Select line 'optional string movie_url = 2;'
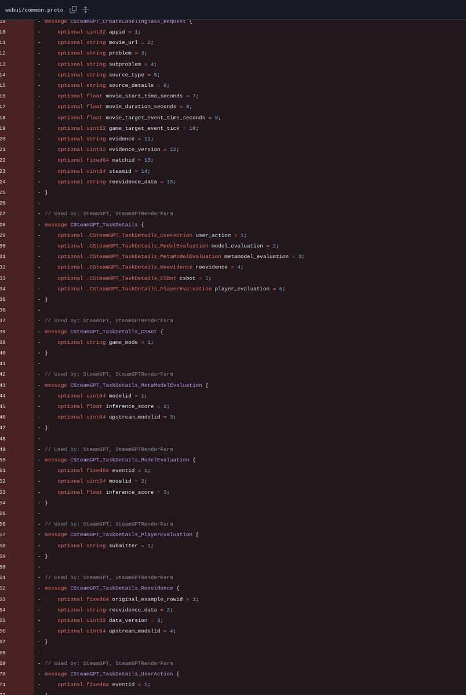The height and width of the screenshot is (695, 466). coord(105,42)
